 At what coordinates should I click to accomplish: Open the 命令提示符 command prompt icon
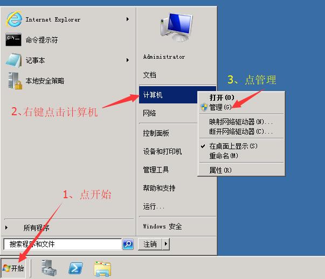pyautogui.click(x=13, y=40)
